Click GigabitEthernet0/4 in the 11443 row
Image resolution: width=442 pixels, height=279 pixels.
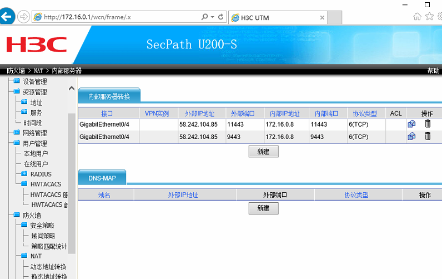tap(104, 124)
